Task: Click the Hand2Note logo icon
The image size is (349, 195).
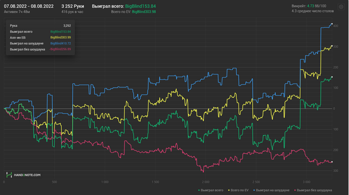Action: pos(9,175)
